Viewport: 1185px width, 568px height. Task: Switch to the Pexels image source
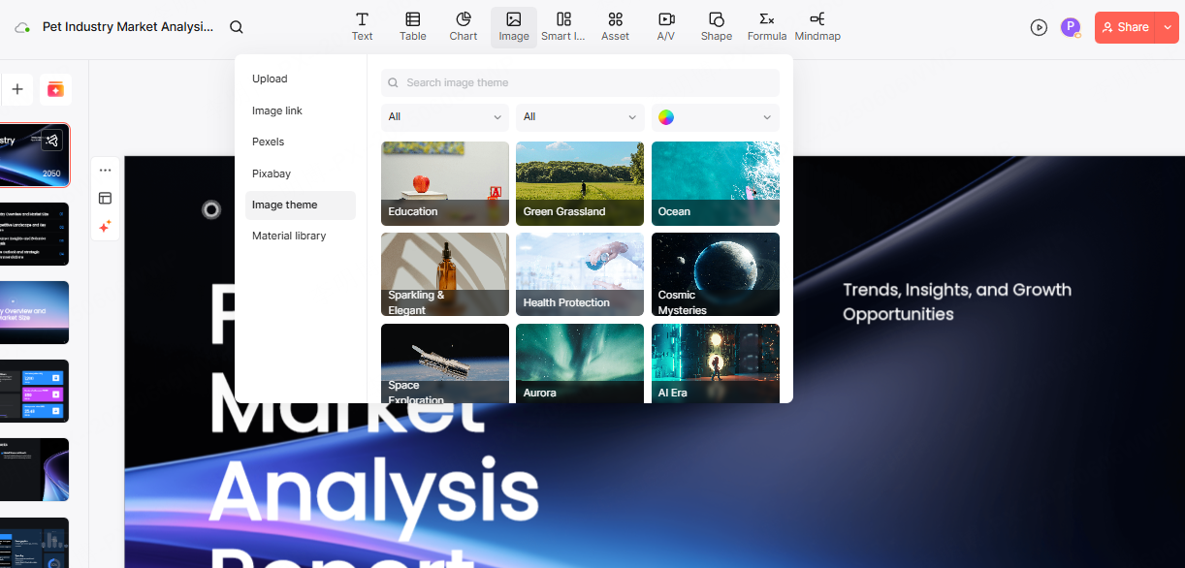[x=268, y=142]
